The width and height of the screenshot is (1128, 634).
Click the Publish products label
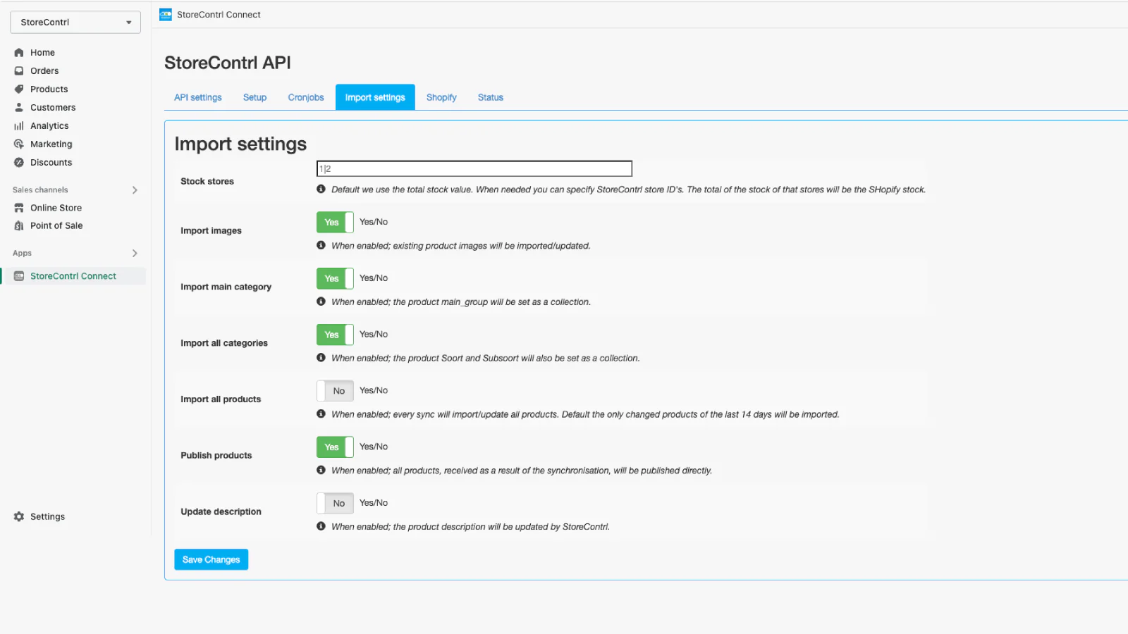216,455
